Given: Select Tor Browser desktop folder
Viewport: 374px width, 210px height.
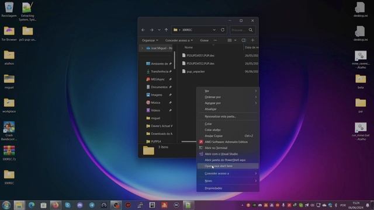Looking at the screenshot, I should (9, 34).
